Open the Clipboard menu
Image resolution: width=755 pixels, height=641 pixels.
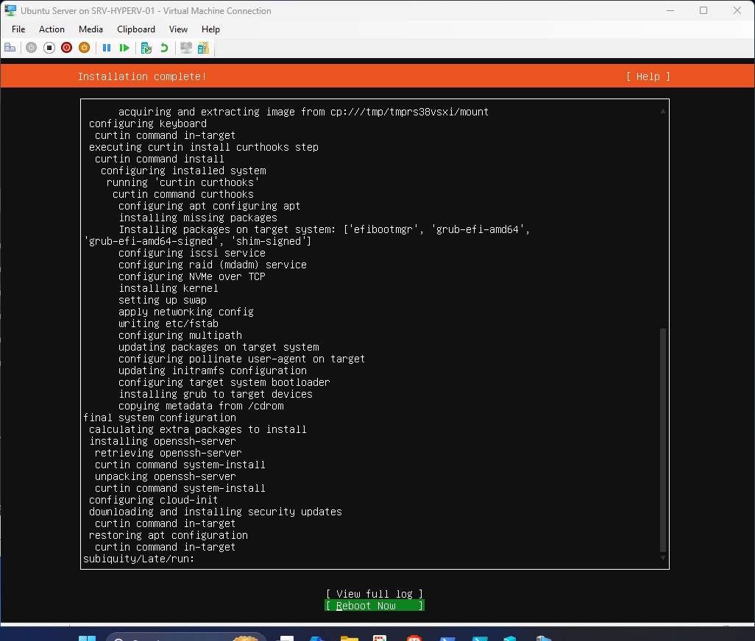pyautogui.click(x=135, y=29)
